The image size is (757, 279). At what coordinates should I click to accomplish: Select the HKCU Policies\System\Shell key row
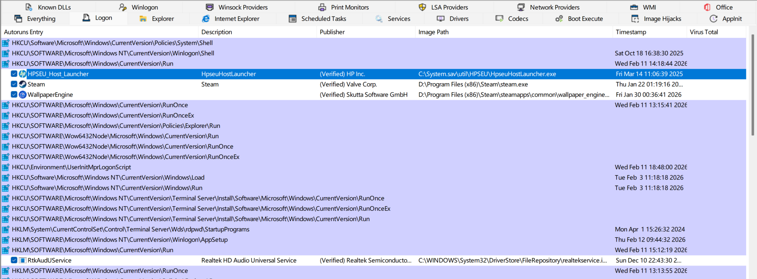point(374,43)
